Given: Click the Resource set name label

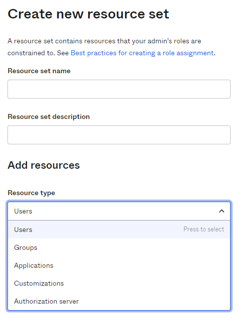Looking at the screenshot, I should pyautogui.click(x=39, y=71).
